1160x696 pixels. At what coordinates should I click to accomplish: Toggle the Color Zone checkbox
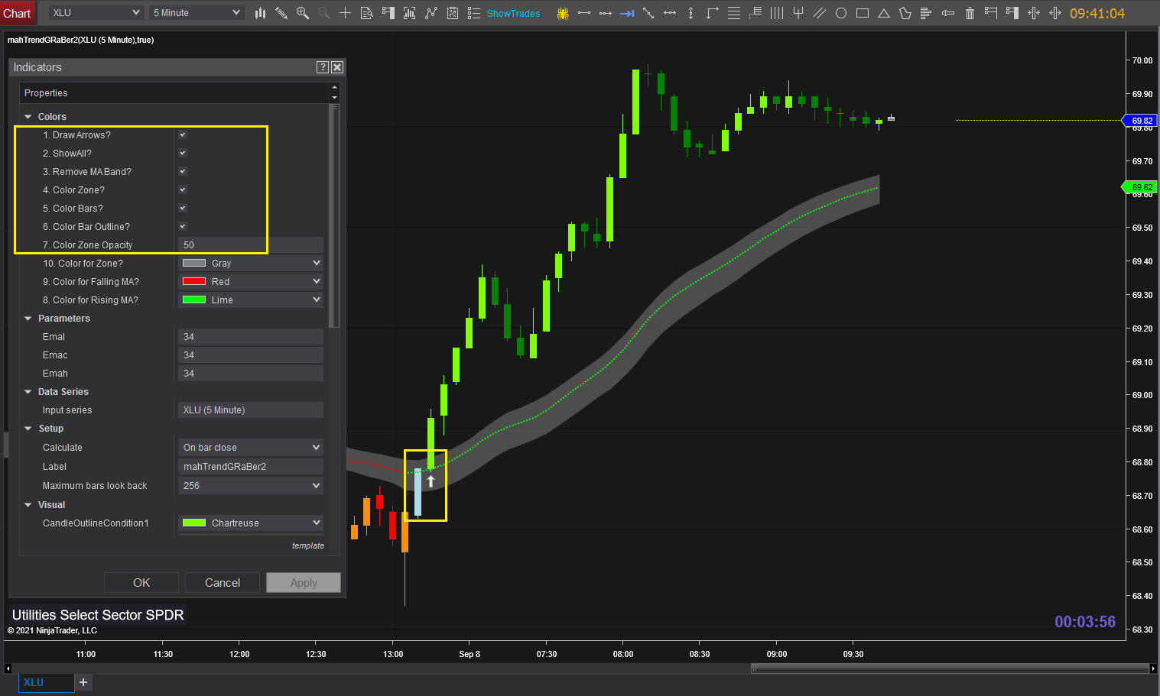tap(183, 190)
